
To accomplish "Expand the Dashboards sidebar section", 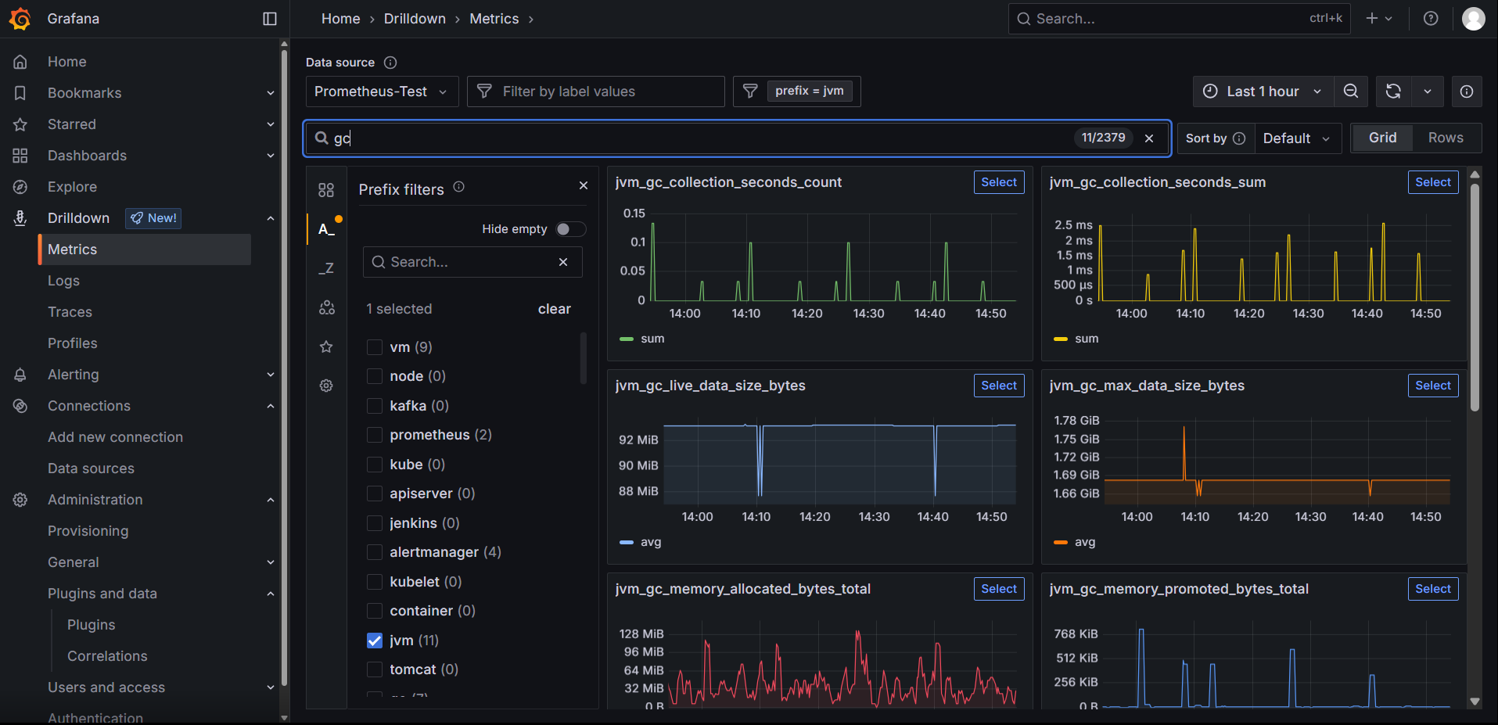I will (x=271, y=156).
